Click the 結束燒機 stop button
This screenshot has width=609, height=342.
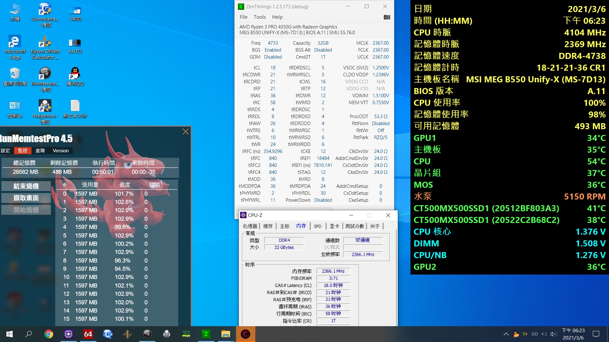click(x=26, y=186)
